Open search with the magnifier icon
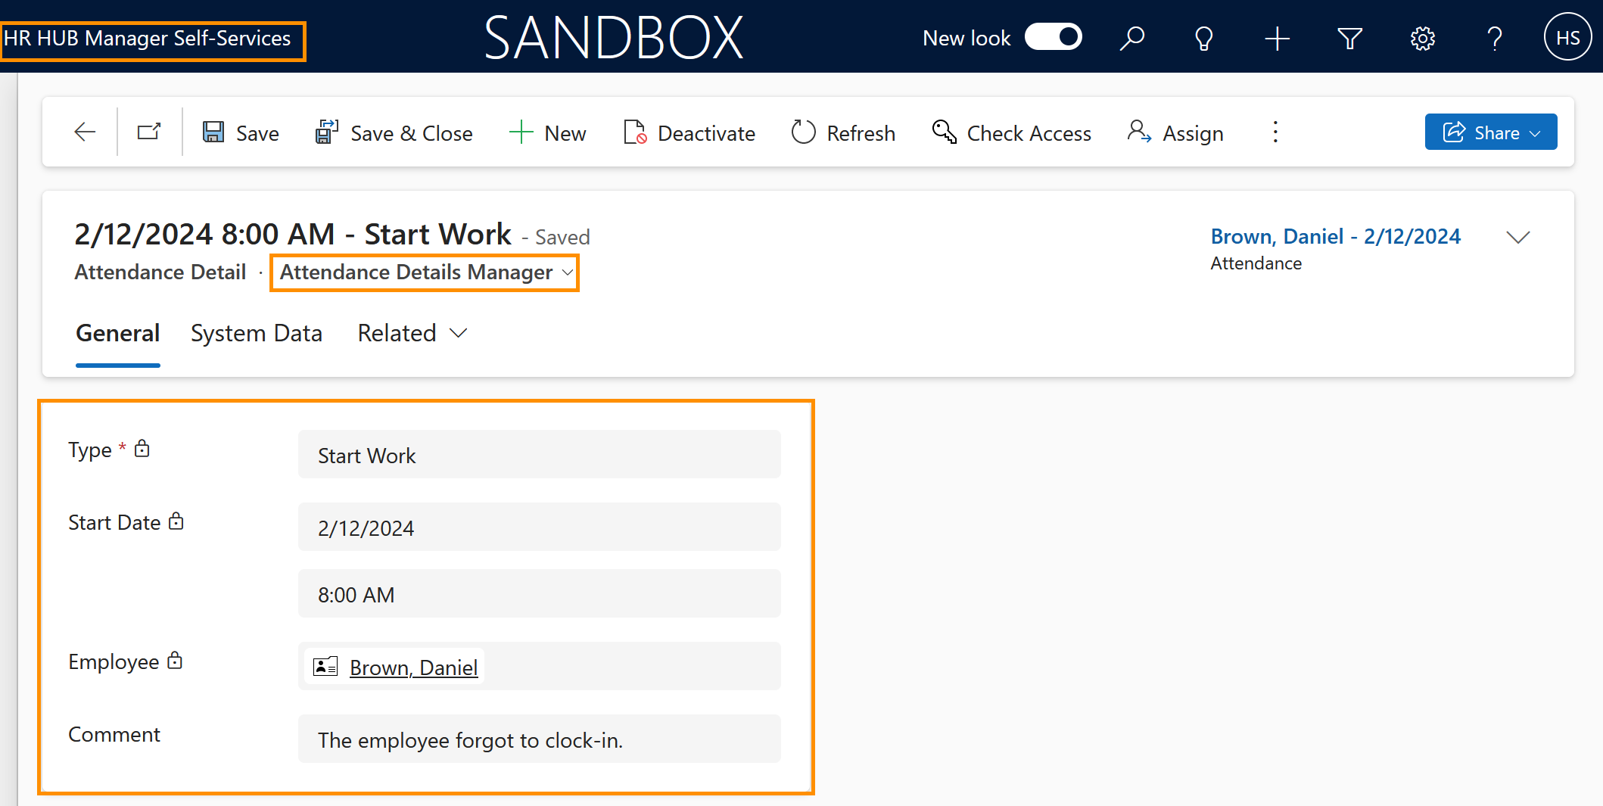This screenshot has height=806, width=1603. 1131,37
